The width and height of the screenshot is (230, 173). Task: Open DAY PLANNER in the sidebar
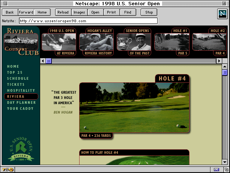(x=21, y=103)
